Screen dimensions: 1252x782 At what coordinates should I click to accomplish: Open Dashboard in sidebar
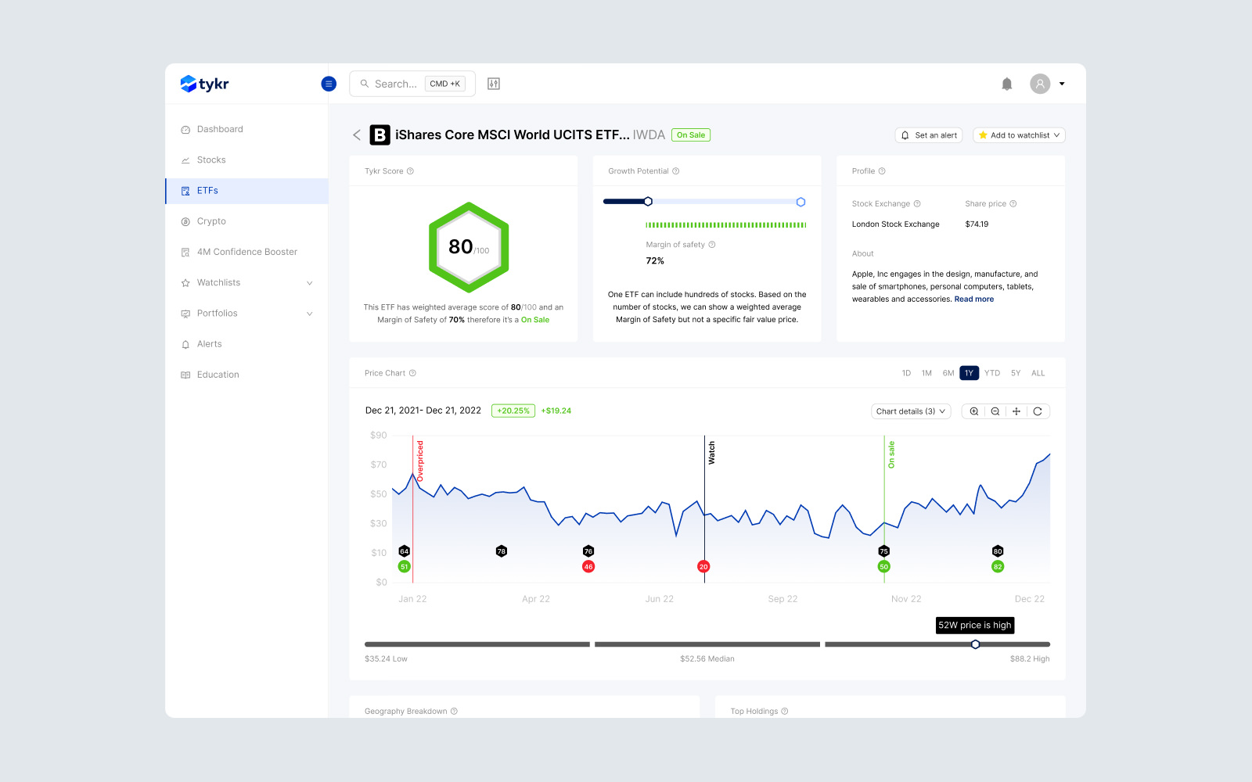(246, 129)
